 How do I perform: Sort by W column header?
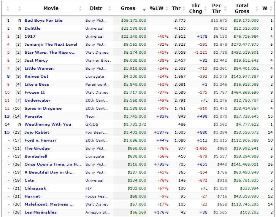point(265,8)
